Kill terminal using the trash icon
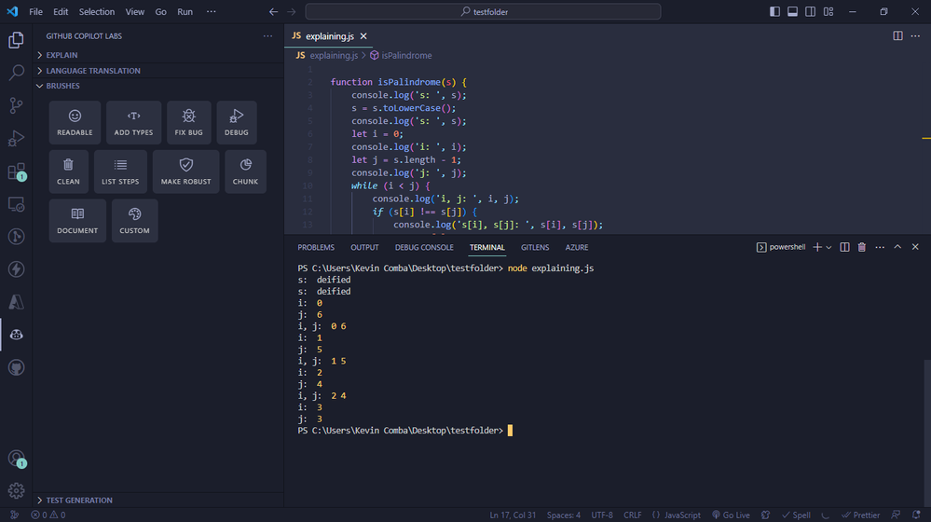 (x=861, y=247)
